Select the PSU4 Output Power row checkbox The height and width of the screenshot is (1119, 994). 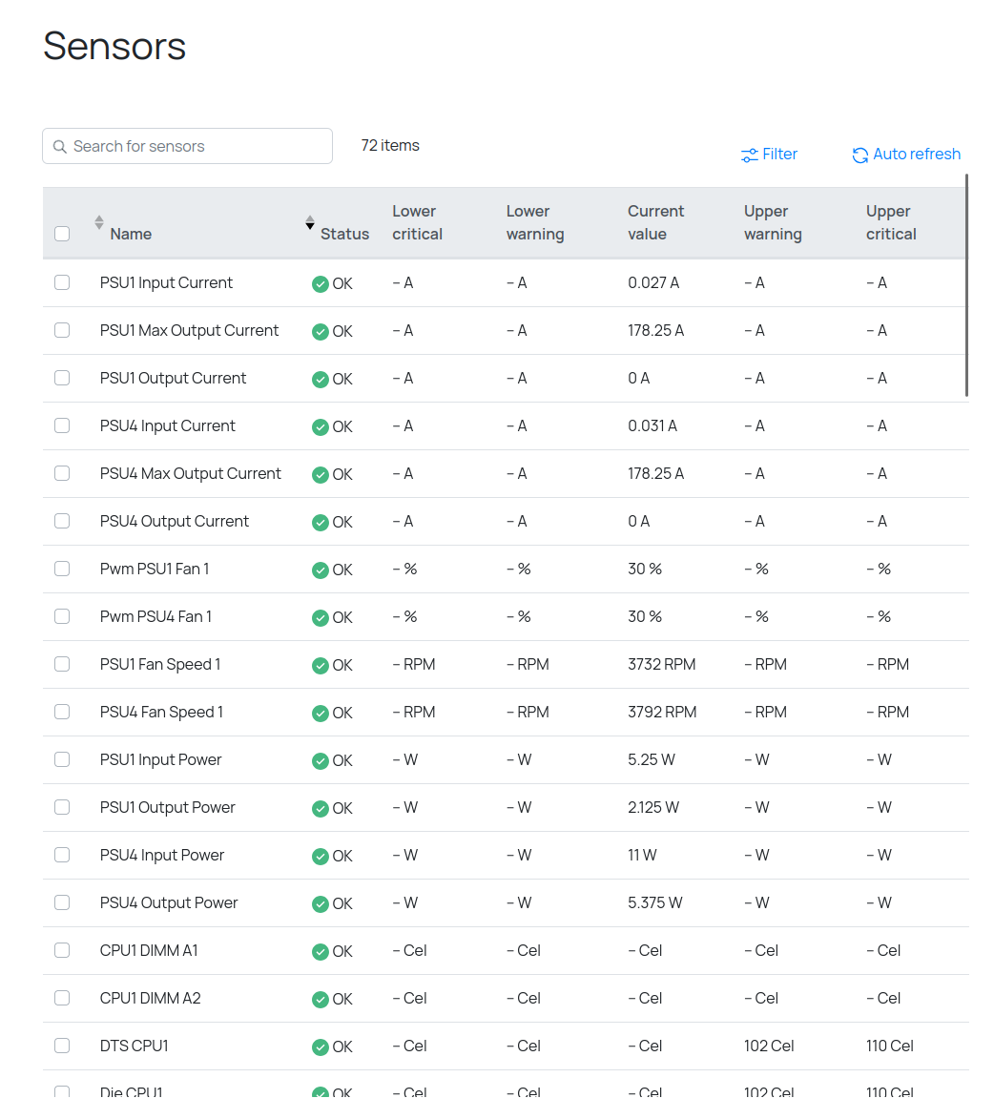(62, 902)
